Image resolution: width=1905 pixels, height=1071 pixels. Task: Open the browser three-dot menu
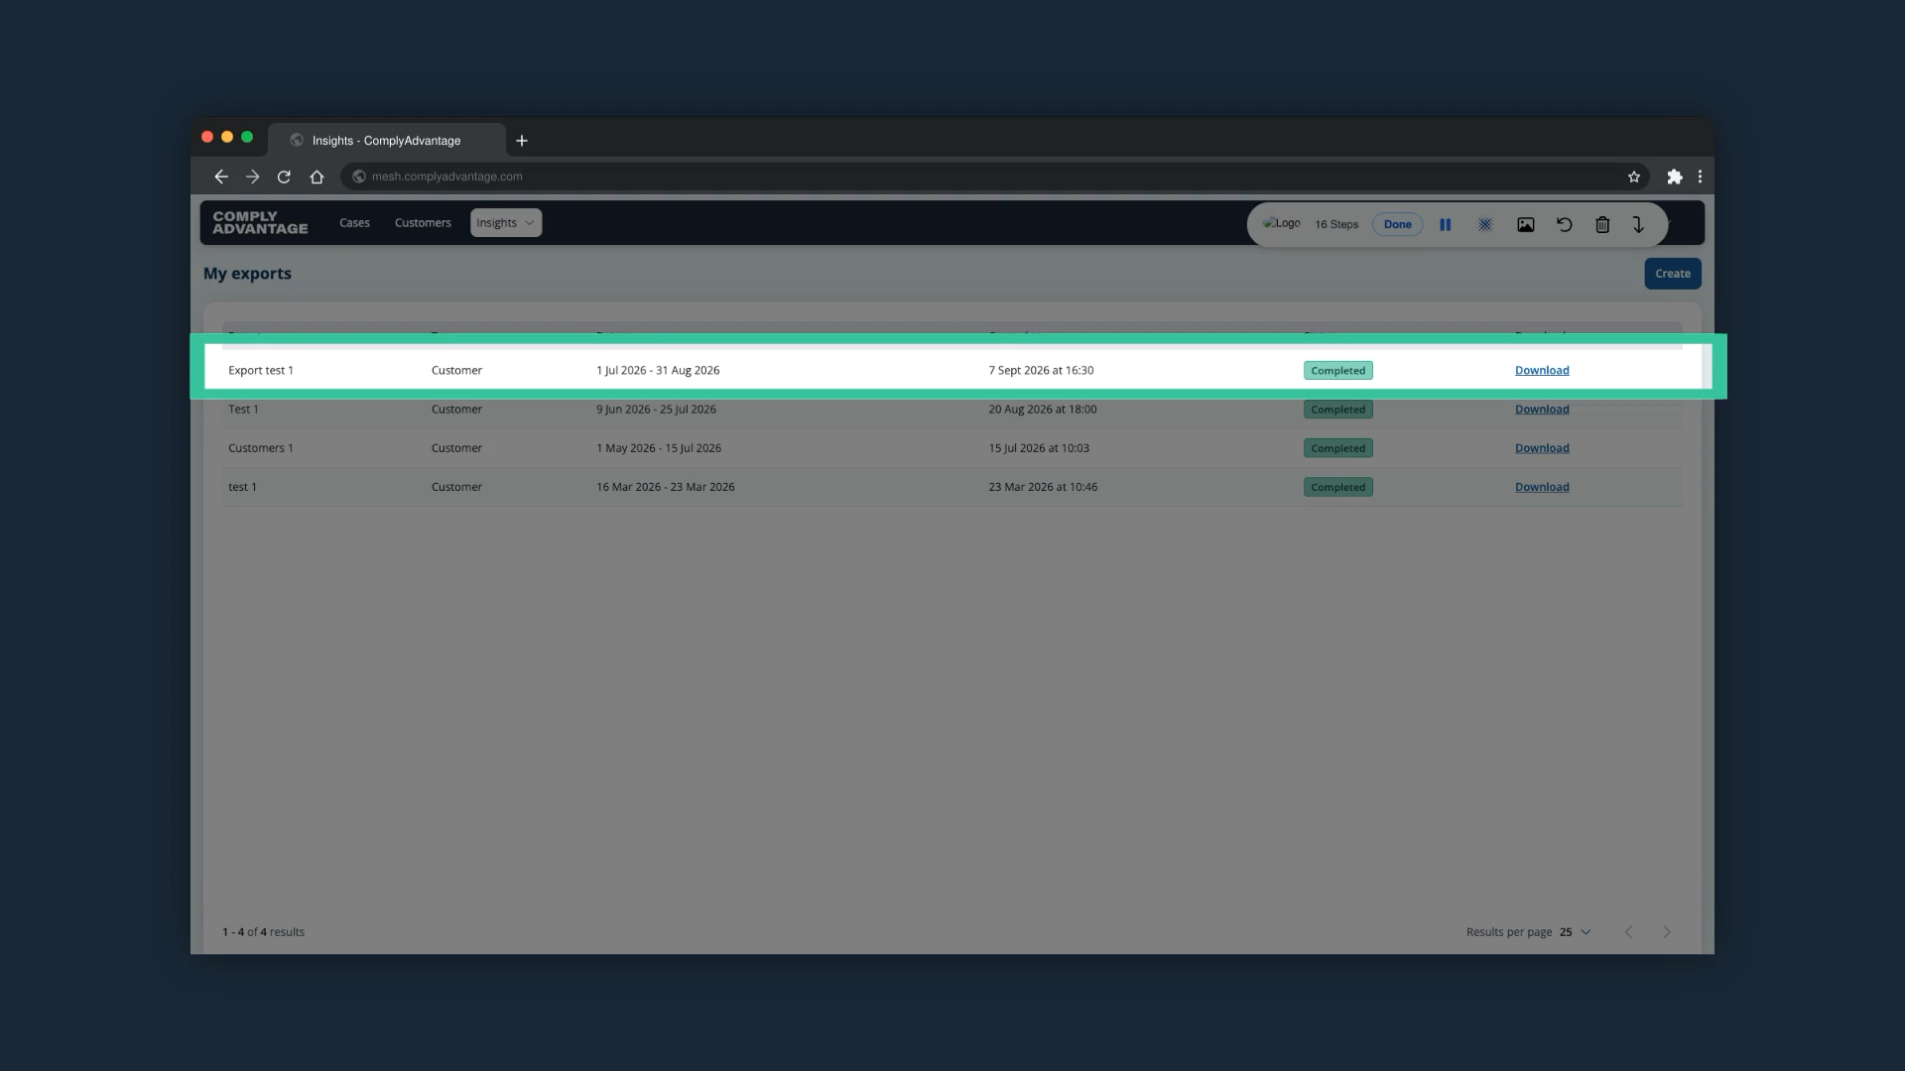pyautogui.click(x=1700, y=177)
